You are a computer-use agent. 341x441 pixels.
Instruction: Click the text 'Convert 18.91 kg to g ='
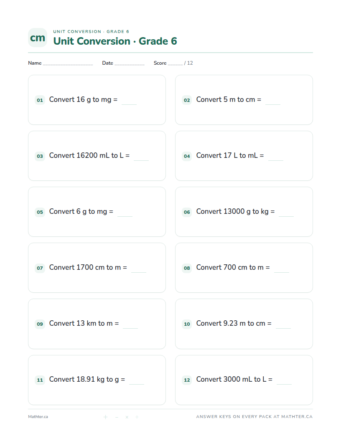[87, 380]
